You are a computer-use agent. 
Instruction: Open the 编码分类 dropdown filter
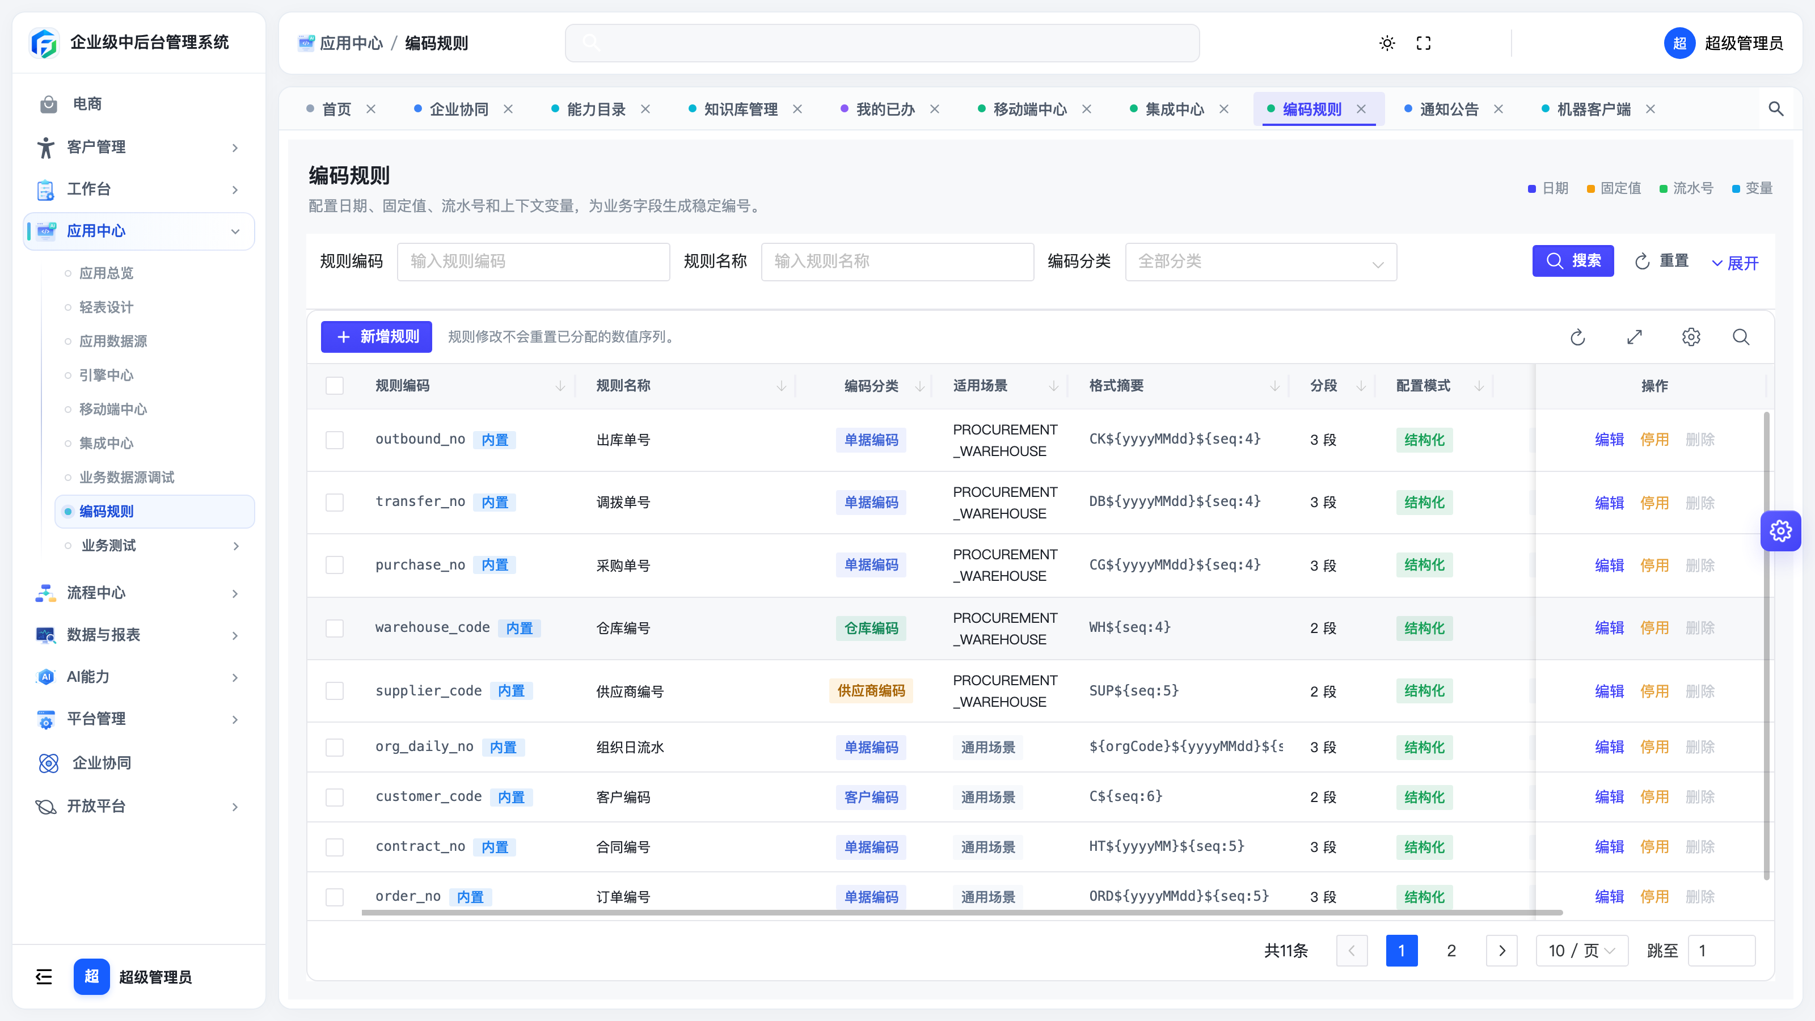pos(1260,262)
